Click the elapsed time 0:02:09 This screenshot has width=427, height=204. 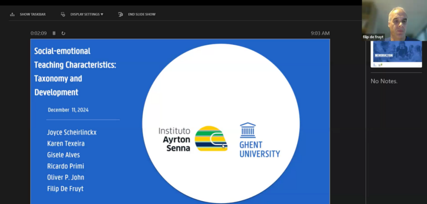[38, 33]
